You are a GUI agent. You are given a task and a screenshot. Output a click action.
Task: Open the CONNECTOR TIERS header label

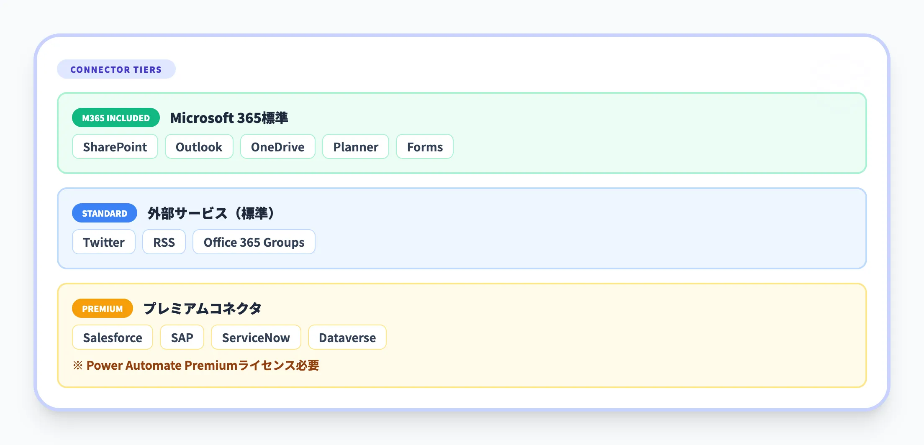pos(116,69)
